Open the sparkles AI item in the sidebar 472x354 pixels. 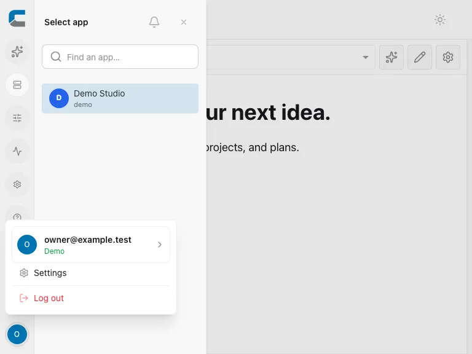(x=17, y=52)
